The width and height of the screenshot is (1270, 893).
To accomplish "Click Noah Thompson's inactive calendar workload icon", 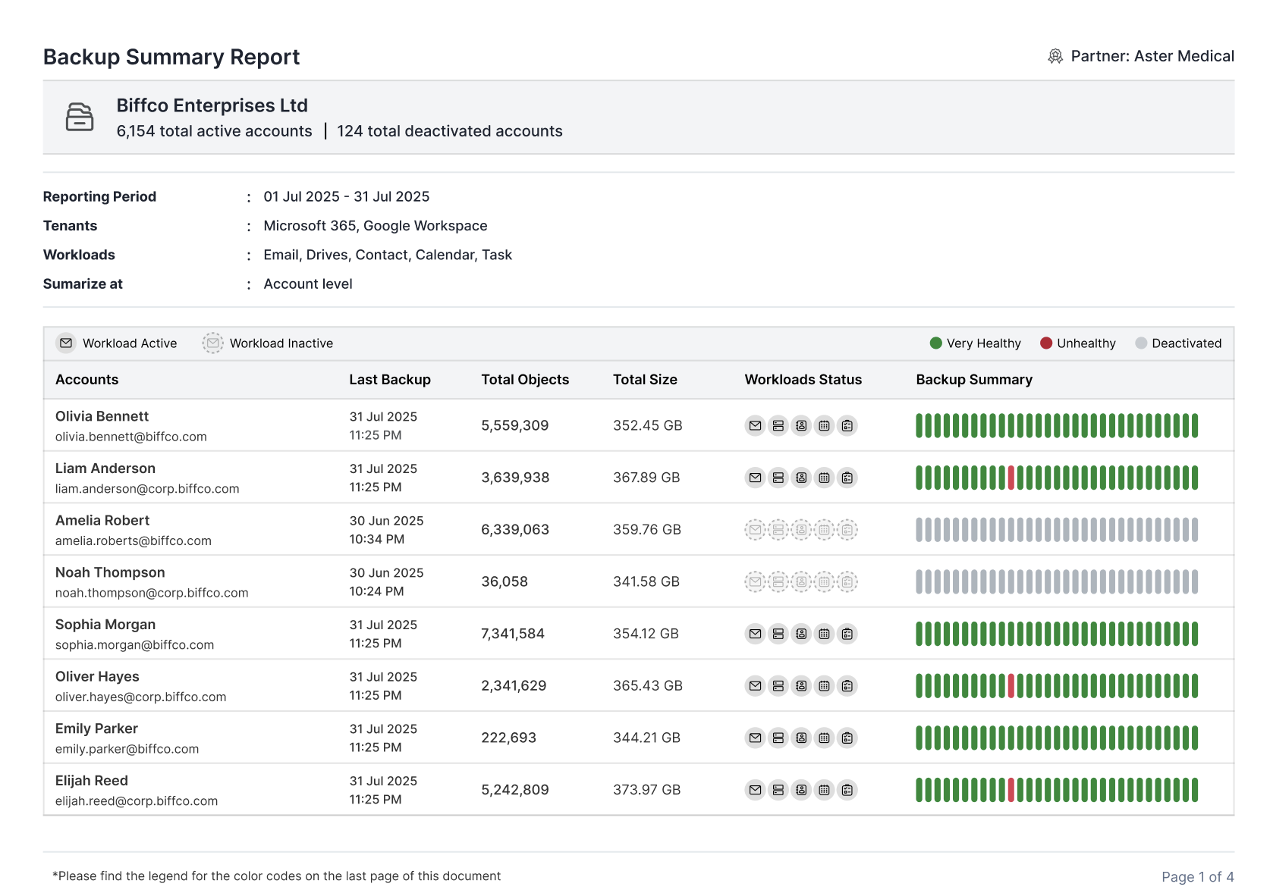I will (824, 582).
